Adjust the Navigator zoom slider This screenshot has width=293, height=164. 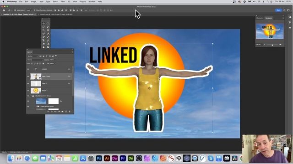pos(272,45)
